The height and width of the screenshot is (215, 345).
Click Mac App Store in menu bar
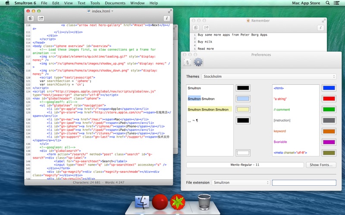(x=306, y=3)
